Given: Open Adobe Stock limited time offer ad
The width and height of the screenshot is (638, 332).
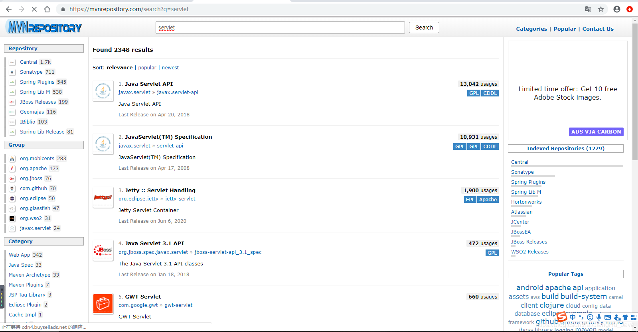Looking at the screenshot, I should click(x=567, y=93).
